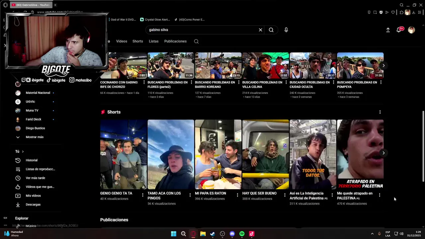Click the browser tab search magnifier icon

[x=401, y=5]
